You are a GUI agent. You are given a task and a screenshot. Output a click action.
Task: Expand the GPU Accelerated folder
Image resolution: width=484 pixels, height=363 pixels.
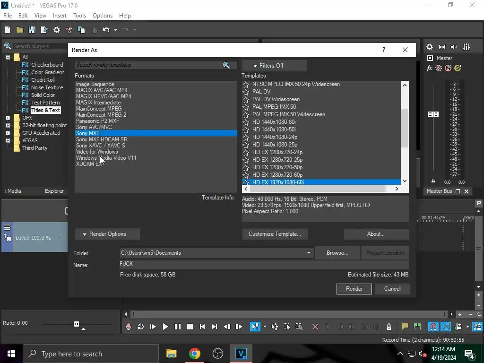(8, 133)
